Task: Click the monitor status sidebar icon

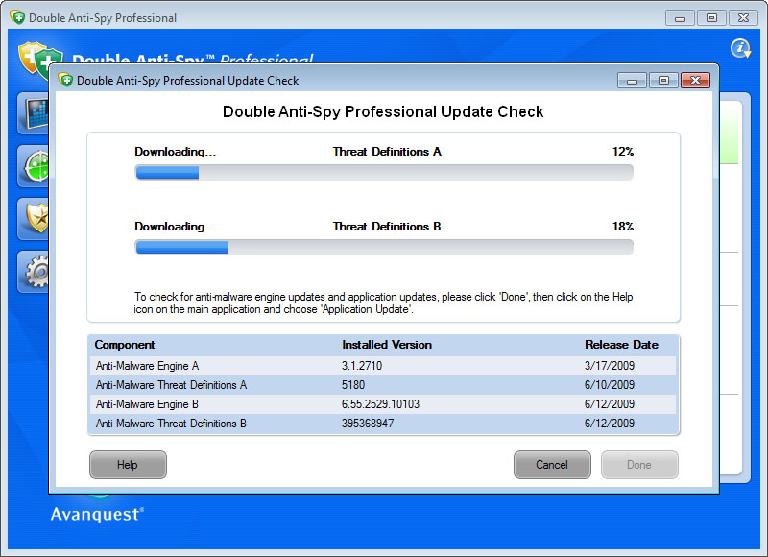Action: pos(35,115)
